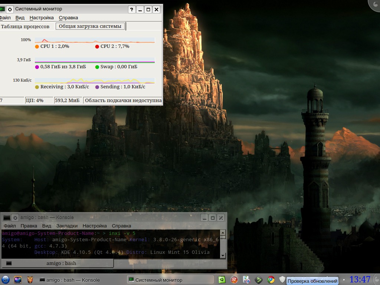Click the 13:47 clock
Image resolution: width=380 pixels, height=285 pixels.
[x=360, y=279]
